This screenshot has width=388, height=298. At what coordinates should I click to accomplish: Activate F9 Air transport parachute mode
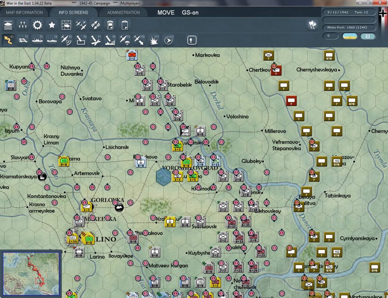pos(125,40)
